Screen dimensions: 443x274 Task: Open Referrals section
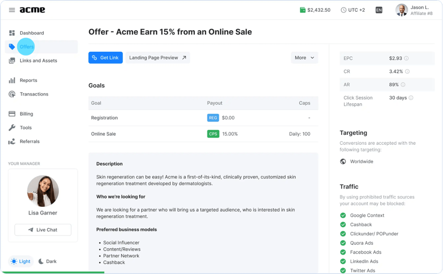[41, 141]
